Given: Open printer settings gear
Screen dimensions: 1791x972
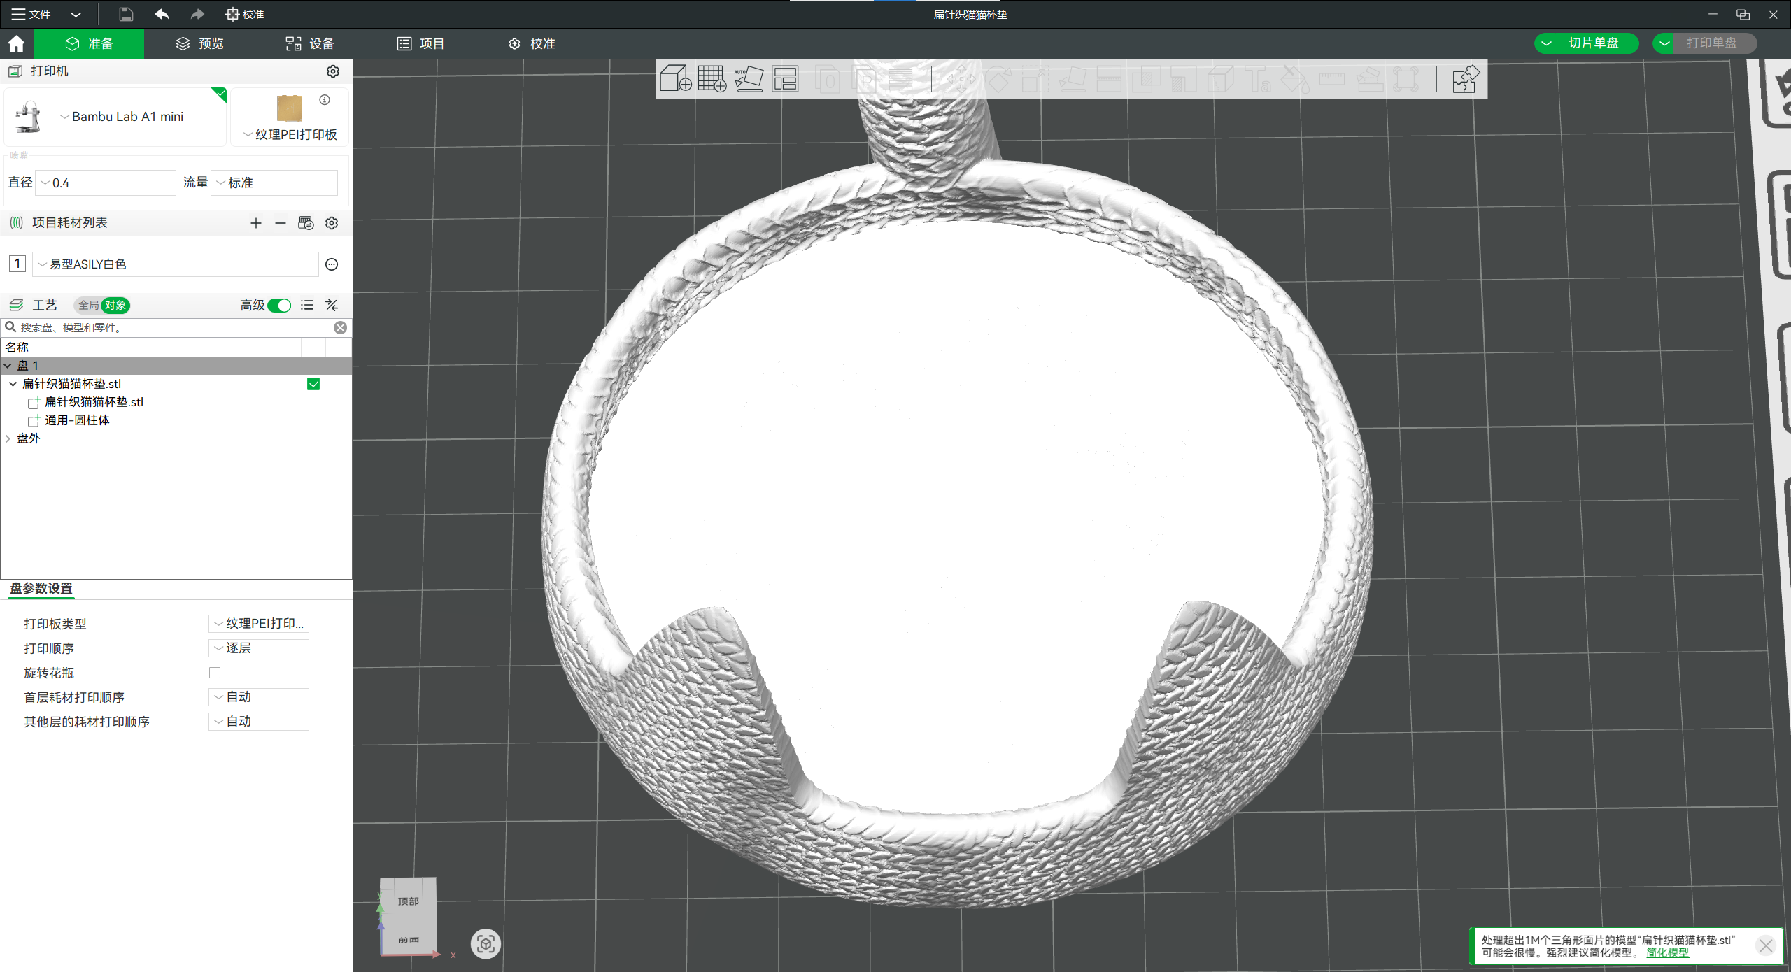Looking at the screenshot, I should click(x=333, y=71).
